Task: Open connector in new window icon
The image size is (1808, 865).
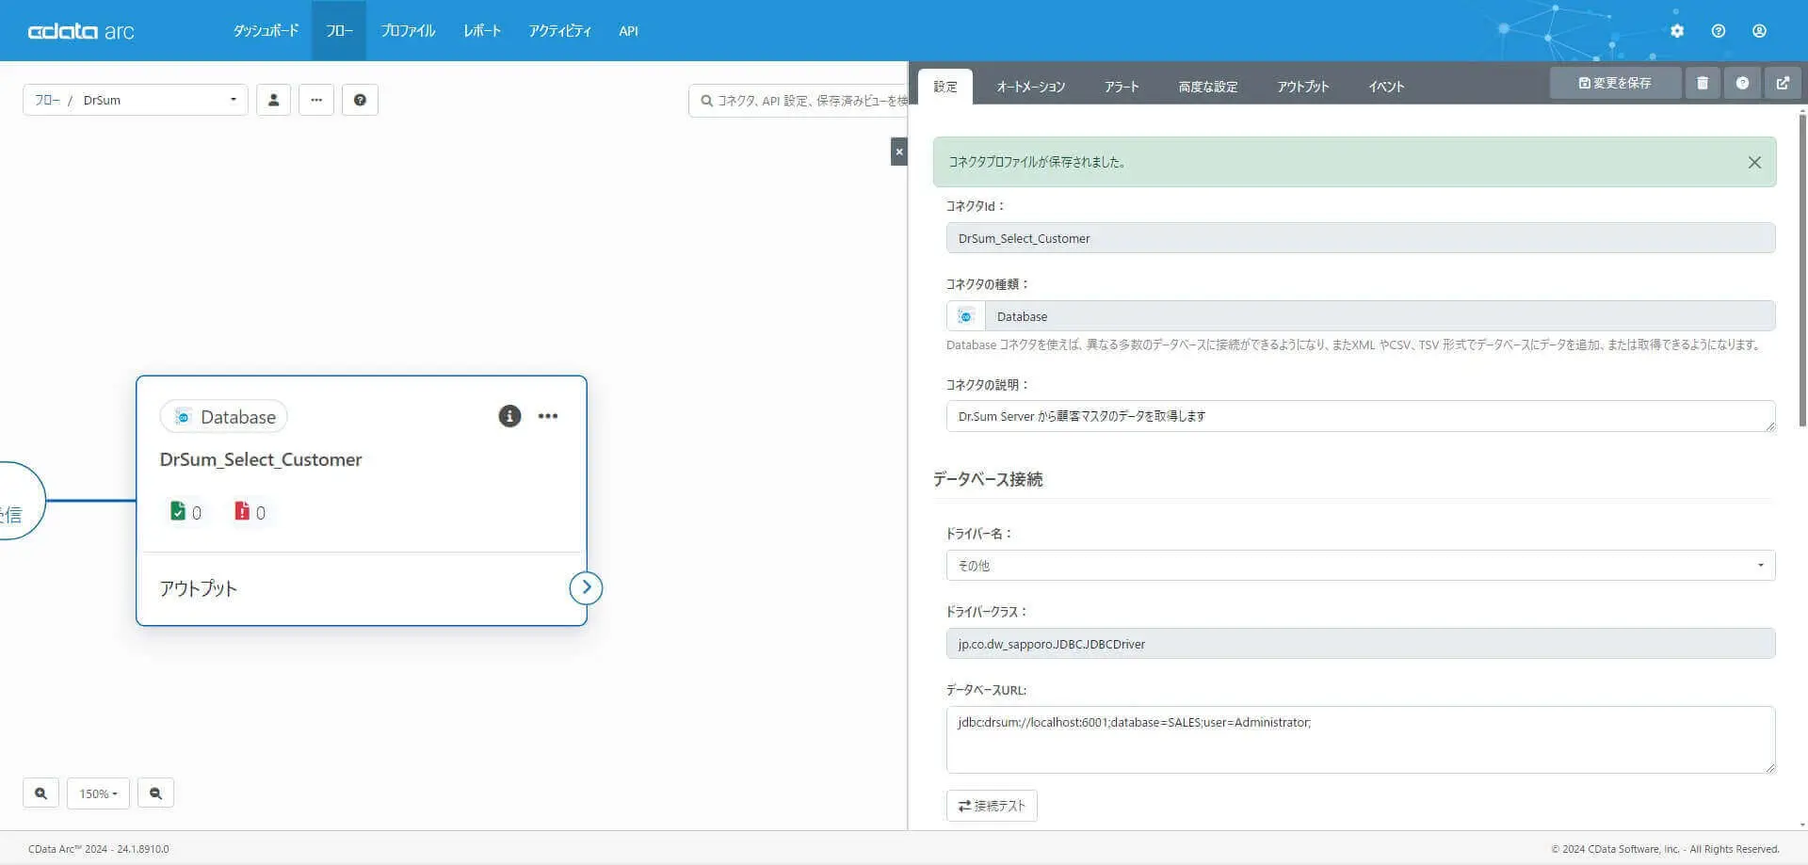Action: (1783, 83)
